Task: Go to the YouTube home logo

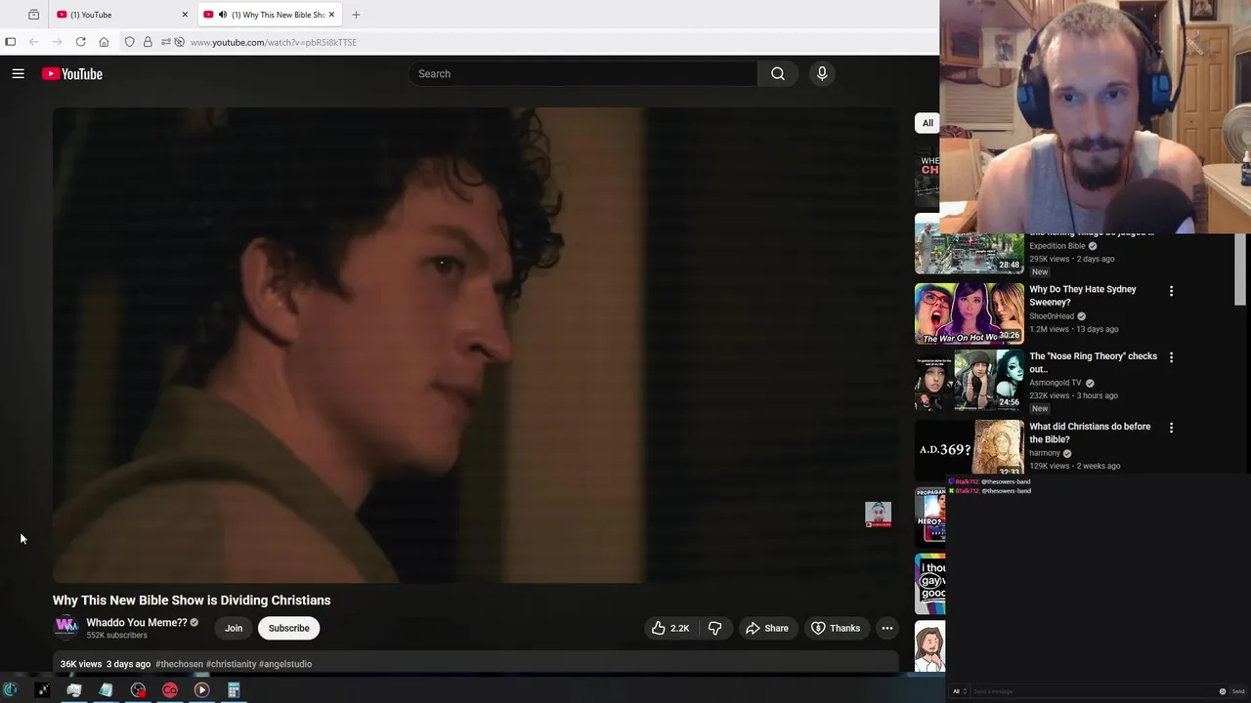Action: click(72, 74)
